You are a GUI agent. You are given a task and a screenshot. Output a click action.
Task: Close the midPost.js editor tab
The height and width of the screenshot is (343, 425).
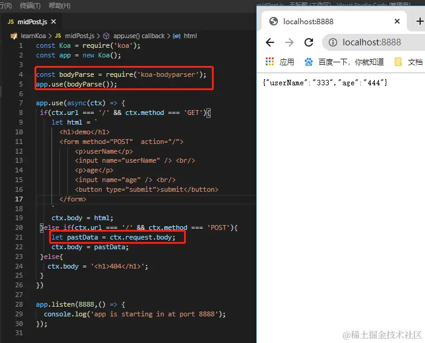[54, 21]
